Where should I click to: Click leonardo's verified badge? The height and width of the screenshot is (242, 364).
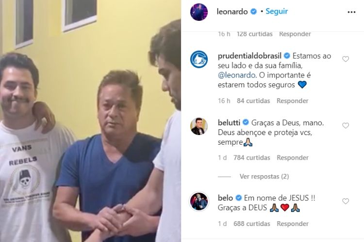pyautogui.click(x=253, y=11)
